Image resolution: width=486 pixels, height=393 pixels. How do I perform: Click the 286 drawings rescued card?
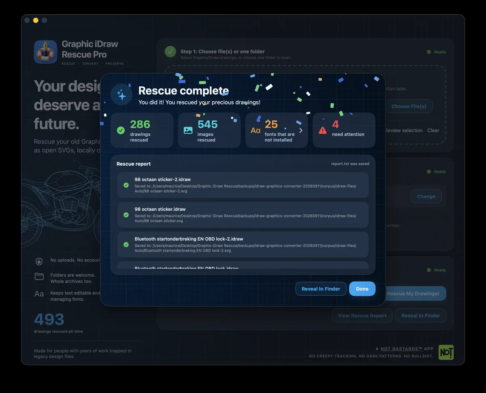[142, 130]
